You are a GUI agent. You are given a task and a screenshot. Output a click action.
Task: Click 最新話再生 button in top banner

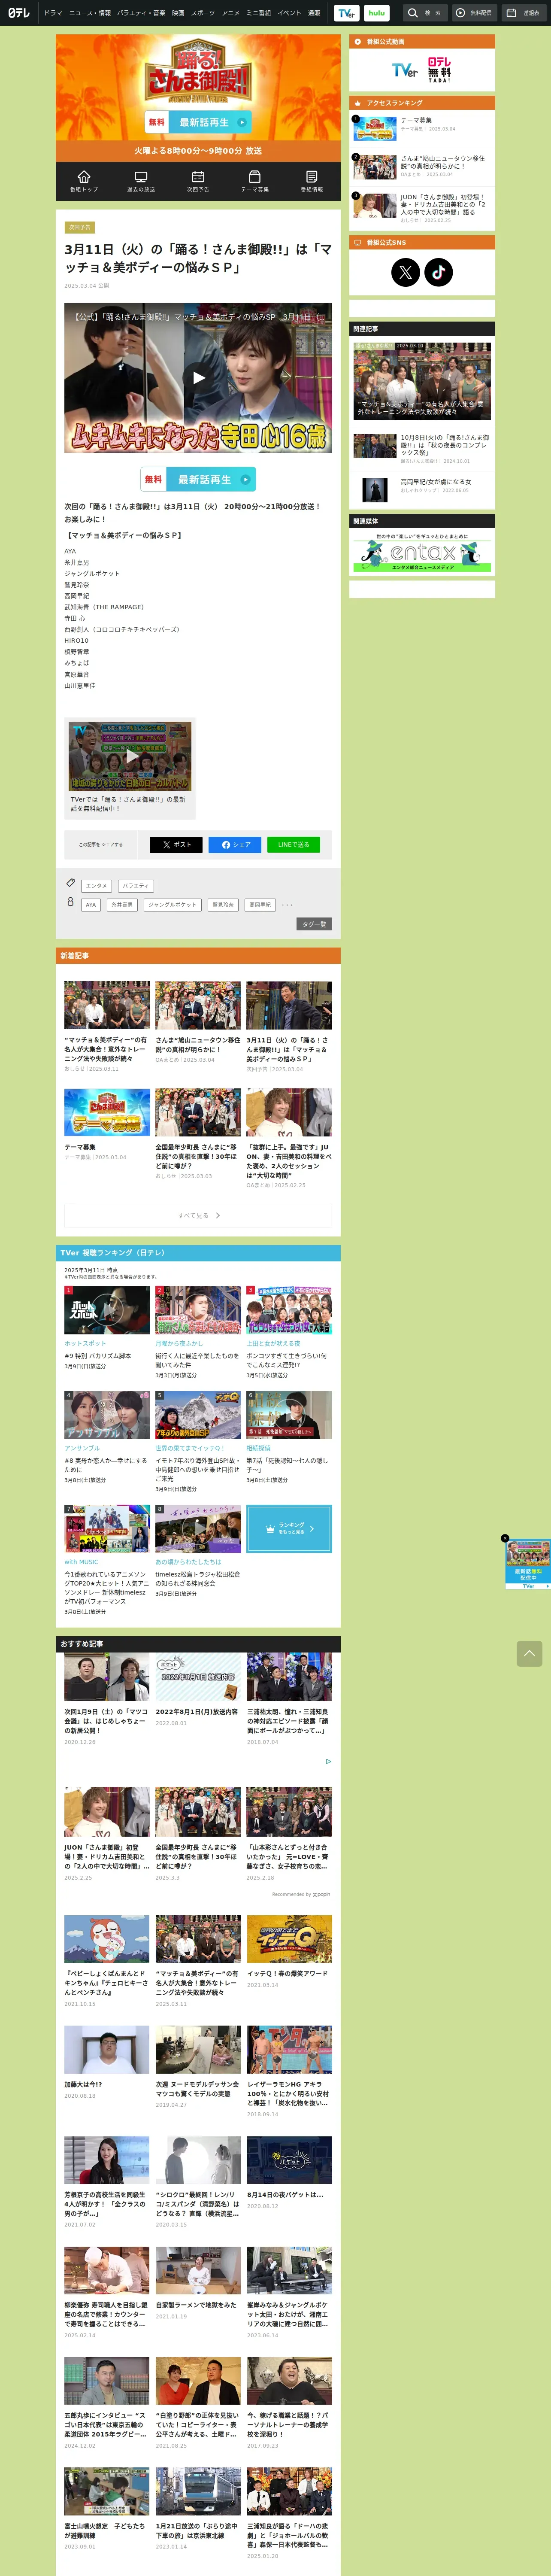click(198, 122)
